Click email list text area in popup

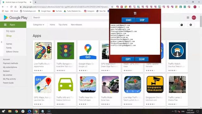tap(135, 39)
